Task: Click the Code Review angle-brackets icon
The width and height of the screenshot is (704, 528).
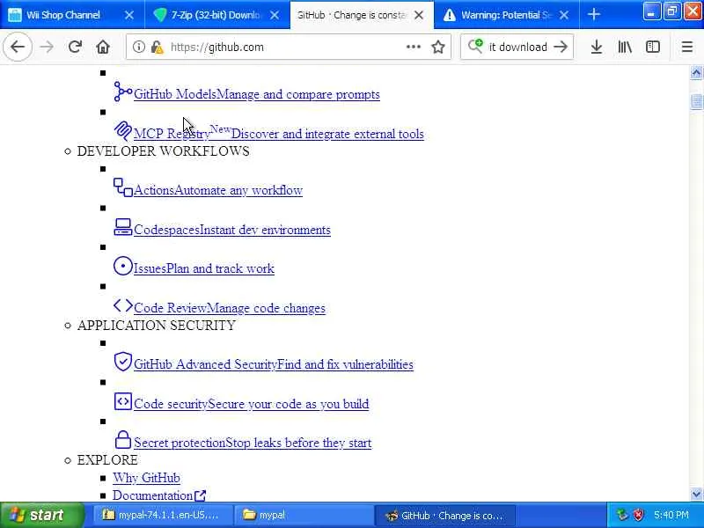Action: tap(122, 305)
